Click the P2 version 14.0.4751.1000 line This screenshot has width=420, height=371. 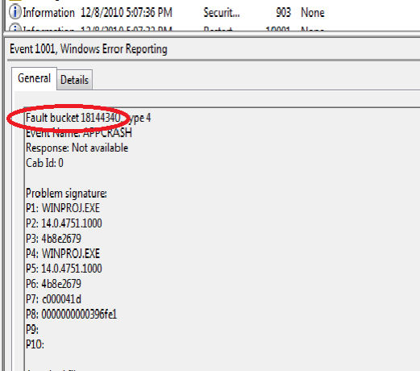point(64,223)
